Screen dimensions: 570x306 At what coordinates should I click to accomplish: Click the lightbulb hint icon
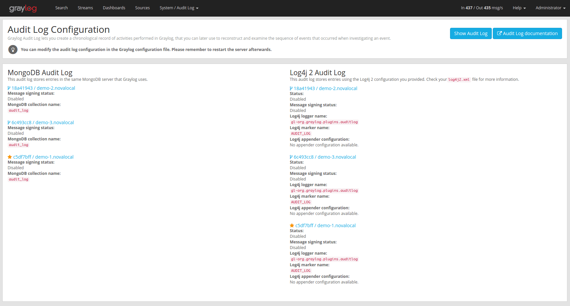pos(13,49)
